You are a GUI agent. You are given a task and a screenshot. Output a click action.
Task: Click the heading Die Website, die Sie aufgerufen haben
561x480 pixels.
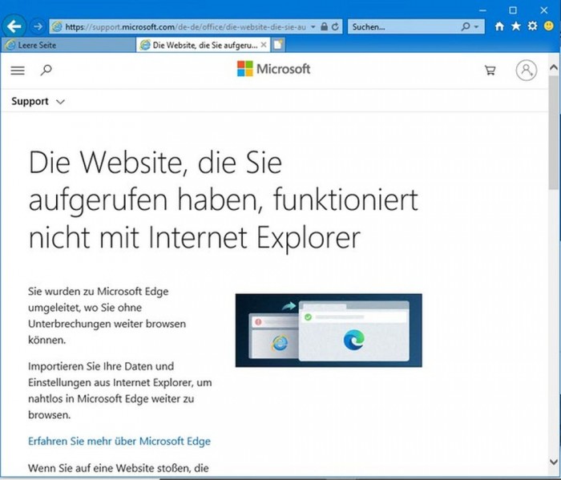click(x=224, y=200)
